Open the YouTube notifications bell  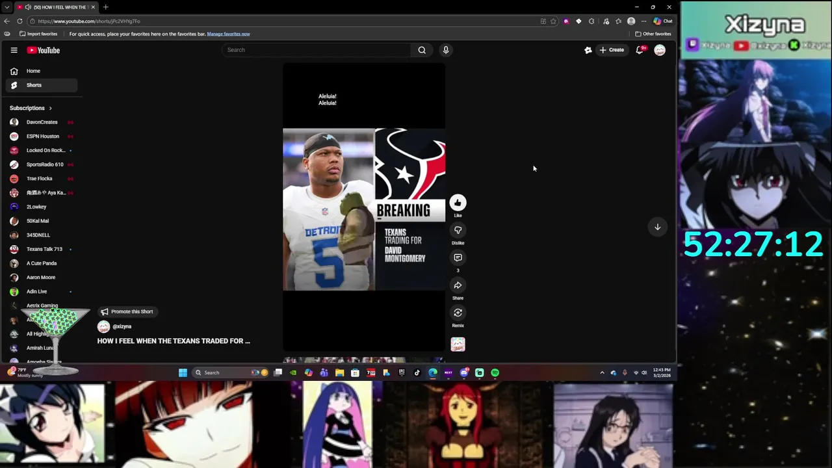640,50
